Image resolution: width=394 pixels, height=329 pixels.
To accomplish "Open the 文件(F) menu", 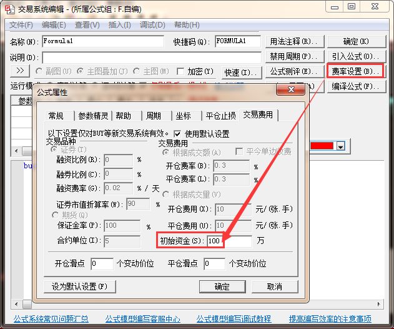I will click(21, 25).
